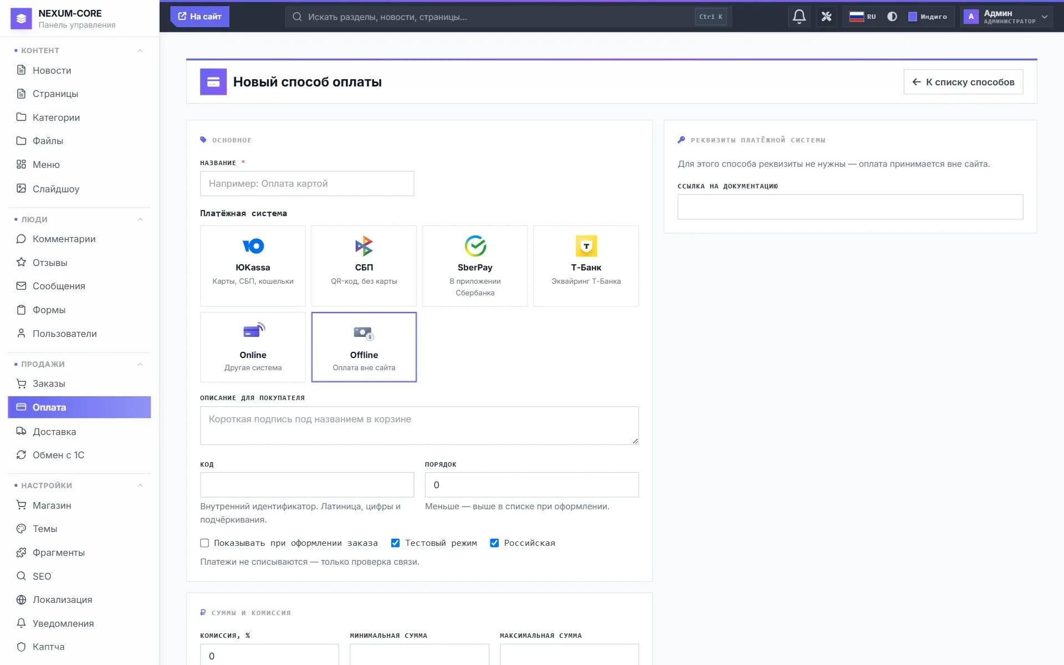Focus the Код input field
This screenshot has width=1064, height=665.
coord(307,485)
